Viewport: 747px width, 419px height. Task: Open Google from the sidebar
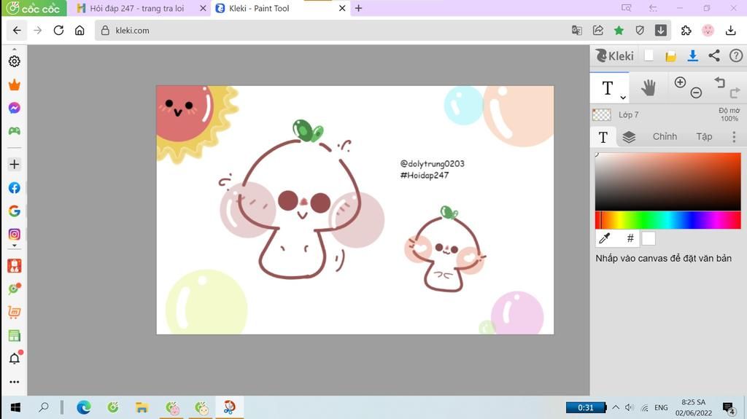[15, 211]
